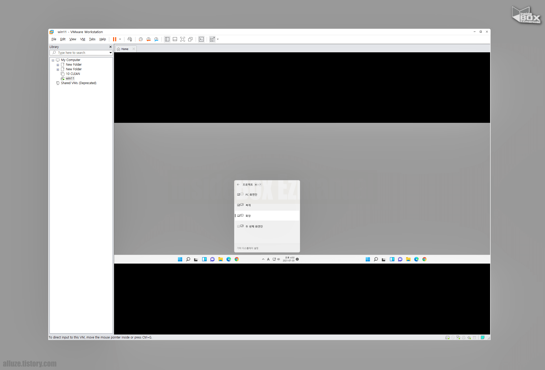The image size is (545, 370).
Task: Enter full screen mode icon
Action: [x=182, y=39]
